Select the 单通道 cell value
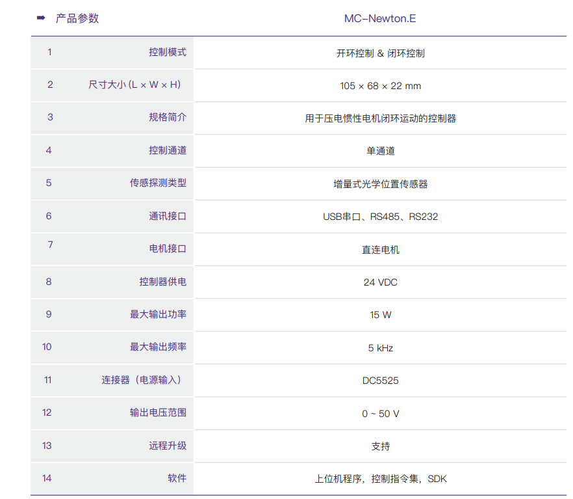 380,151
